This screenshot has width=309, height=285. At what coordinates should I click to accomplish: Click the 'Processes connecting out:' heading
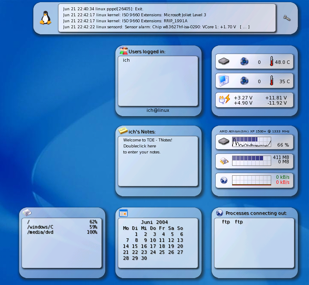256,213
